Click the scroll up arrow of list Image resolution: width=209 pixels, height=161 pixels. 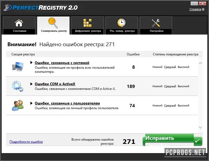(200, 63)
